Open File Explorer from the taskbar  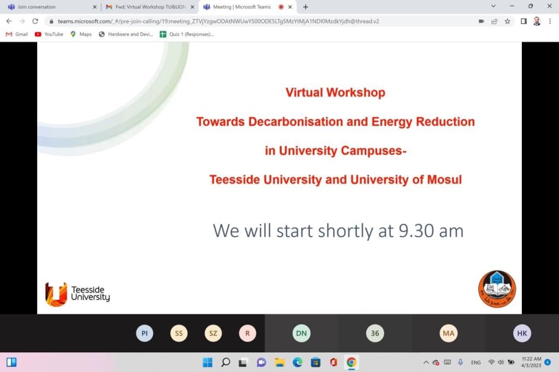point(279,362)
